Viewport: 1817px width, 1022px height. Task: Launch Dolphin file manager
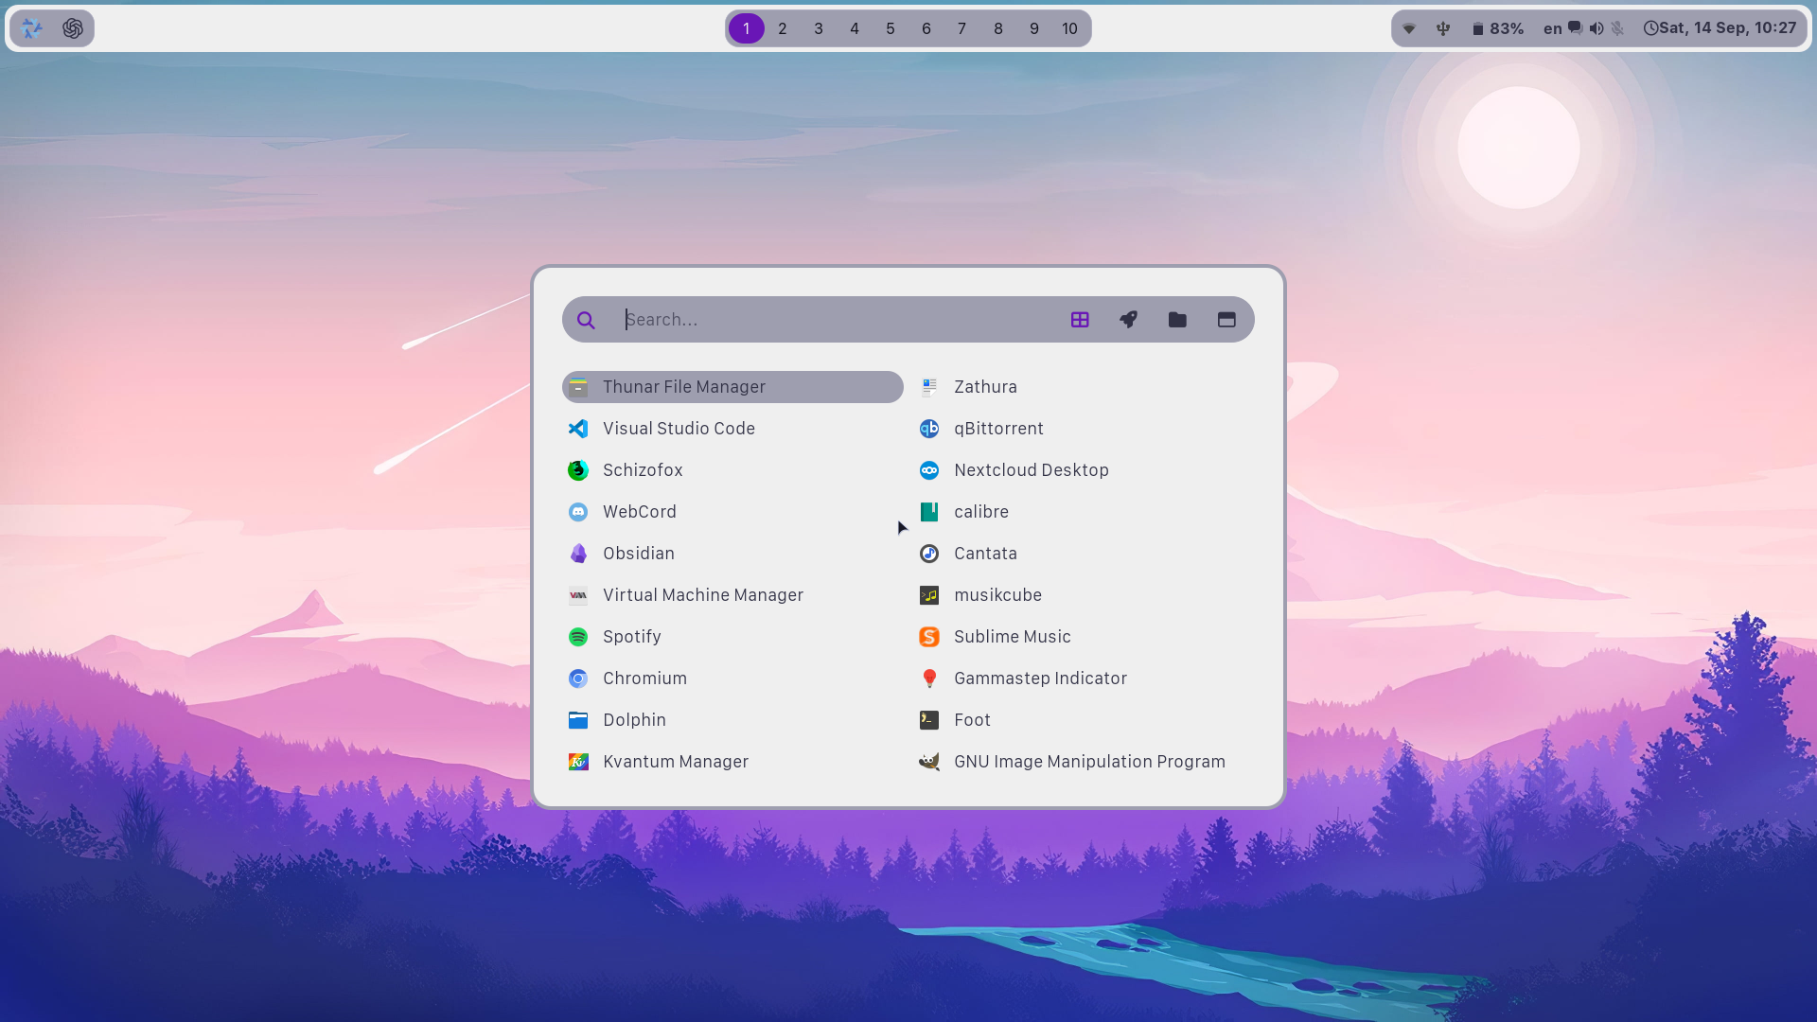pyautogui.click(x=732, y=720)
